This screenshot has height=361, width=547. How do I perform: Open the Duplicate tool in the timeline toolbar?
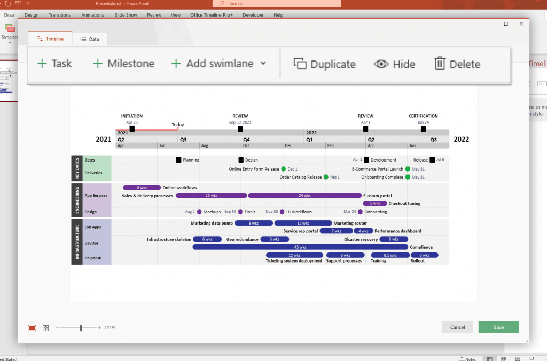tap(324, 64)
